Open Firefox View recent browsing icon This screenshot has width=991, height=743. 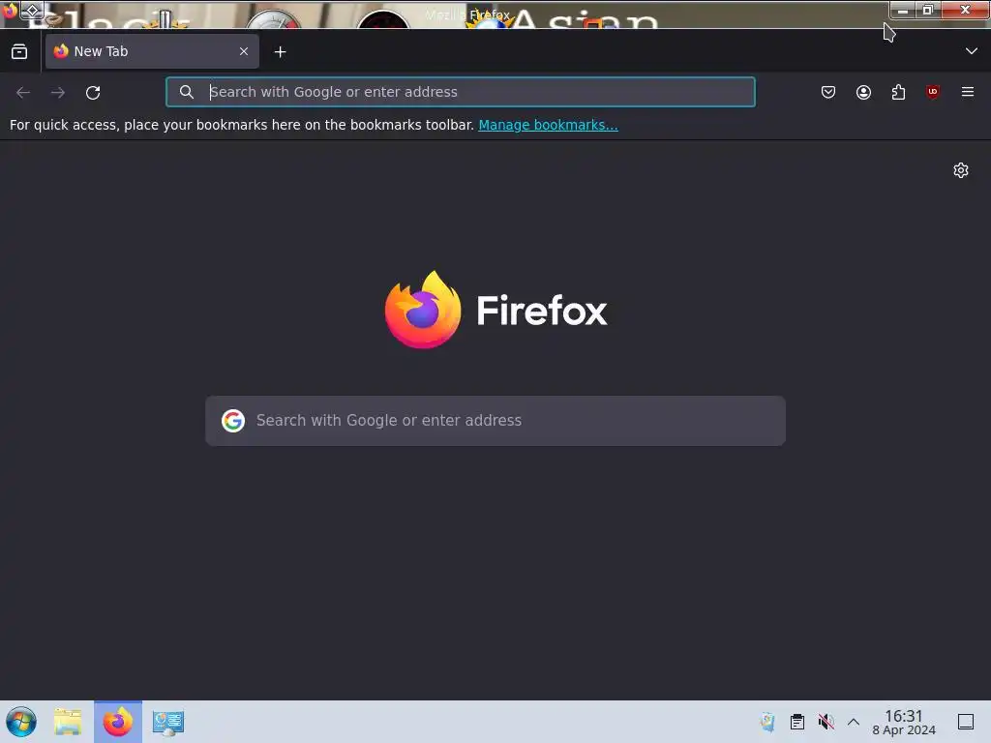[19, 52]
